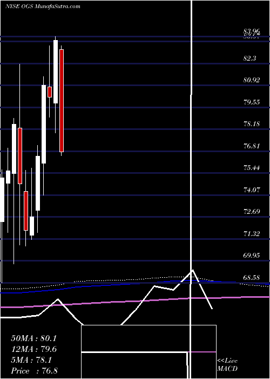Select the 83.96 price label
Screen dimensions: 270x379
tap(252, 31)
